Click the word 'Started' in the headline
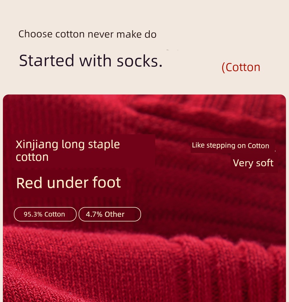The width and height of the screenshot is (289, 302). click(x=47, y=60)
